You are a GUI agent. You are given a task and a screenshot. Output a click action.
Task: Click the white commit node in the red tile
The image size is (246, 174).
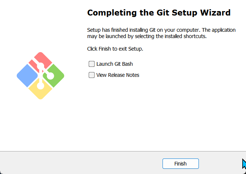pos(40,66)
